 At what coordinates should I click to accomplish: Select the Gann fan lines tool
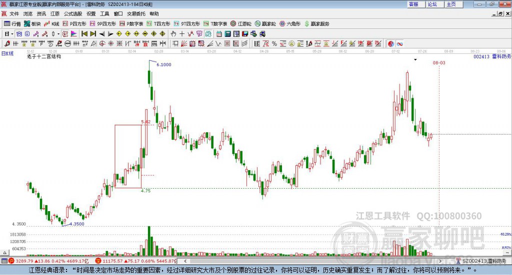point(184,43)
